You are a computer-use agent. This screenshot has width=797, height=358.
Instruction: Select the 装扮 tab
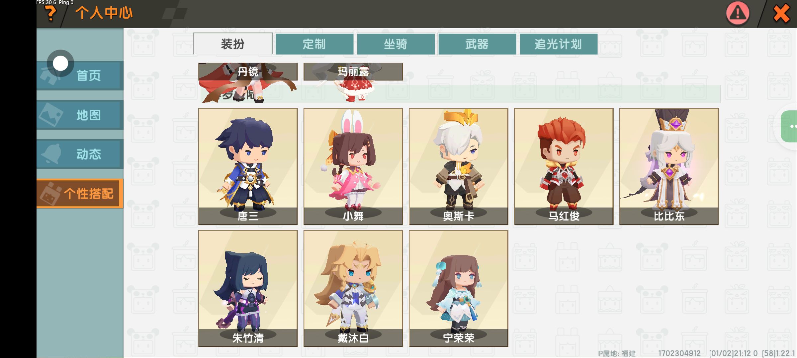[x=233, y=44]
